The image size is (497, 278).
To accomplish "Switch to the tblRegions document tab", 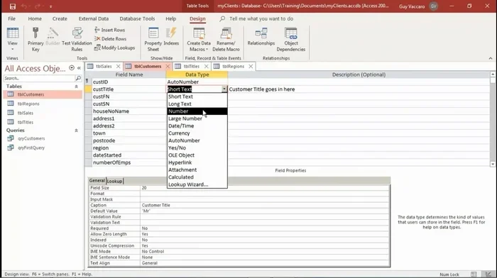I will pyautogui.click(x=233, y=66).
